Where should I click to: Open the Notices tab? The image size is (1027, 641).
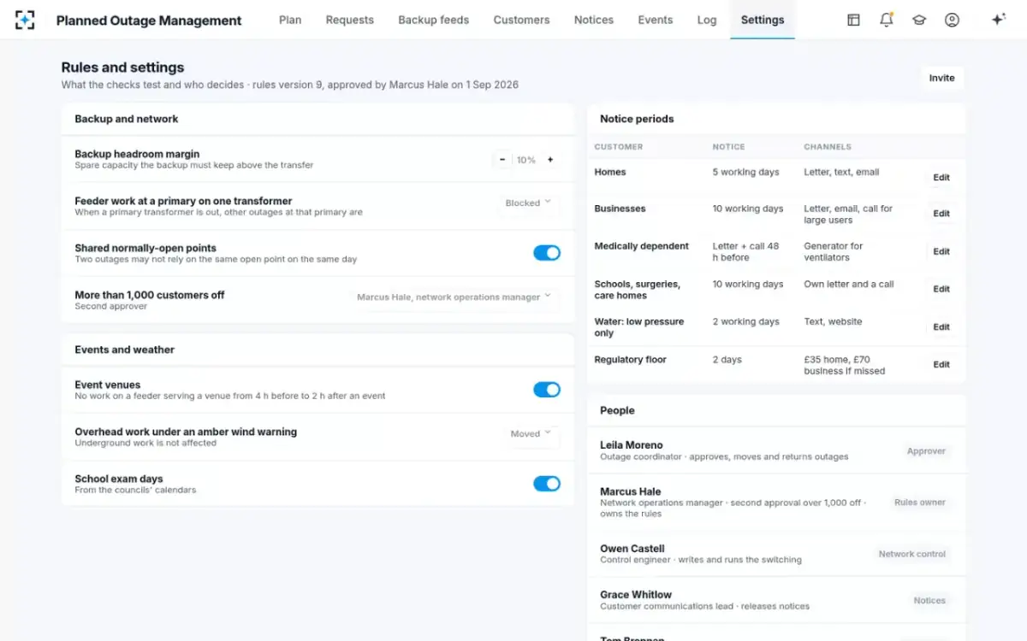[594, 20]
